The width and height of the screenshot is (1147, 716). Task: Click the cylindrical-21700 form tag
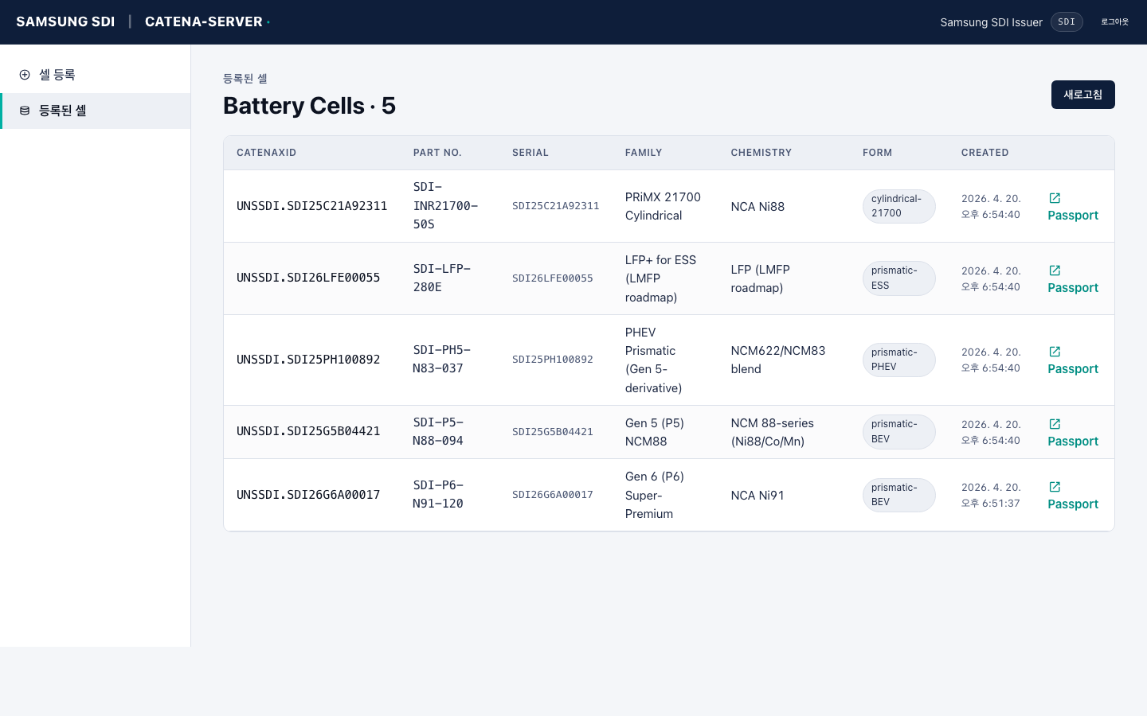[x=898, y=206]
